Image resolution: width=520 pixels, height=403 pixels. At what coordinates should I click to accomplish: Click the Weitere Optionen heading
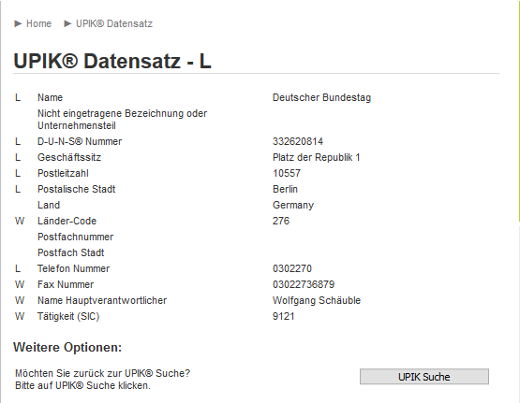(67, 348)
